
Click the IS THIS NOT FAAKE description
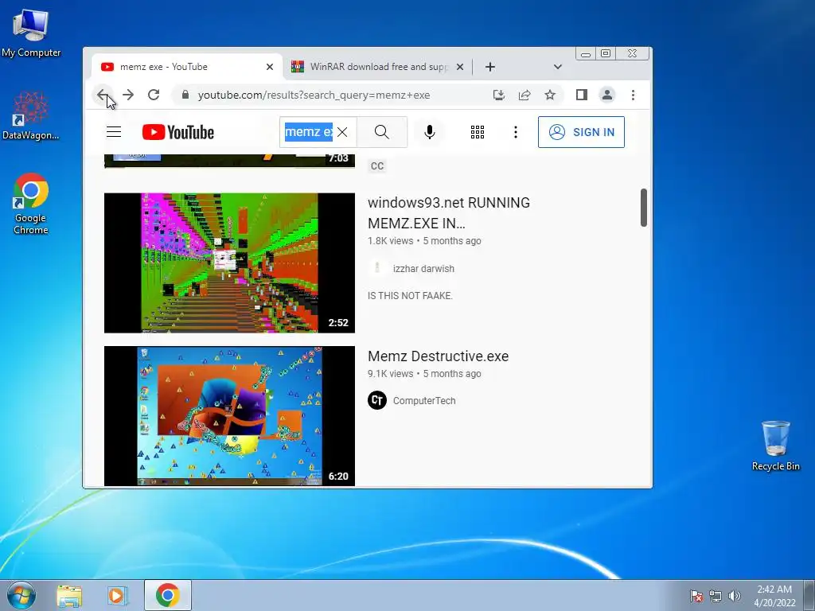click(x=410, y=296)
